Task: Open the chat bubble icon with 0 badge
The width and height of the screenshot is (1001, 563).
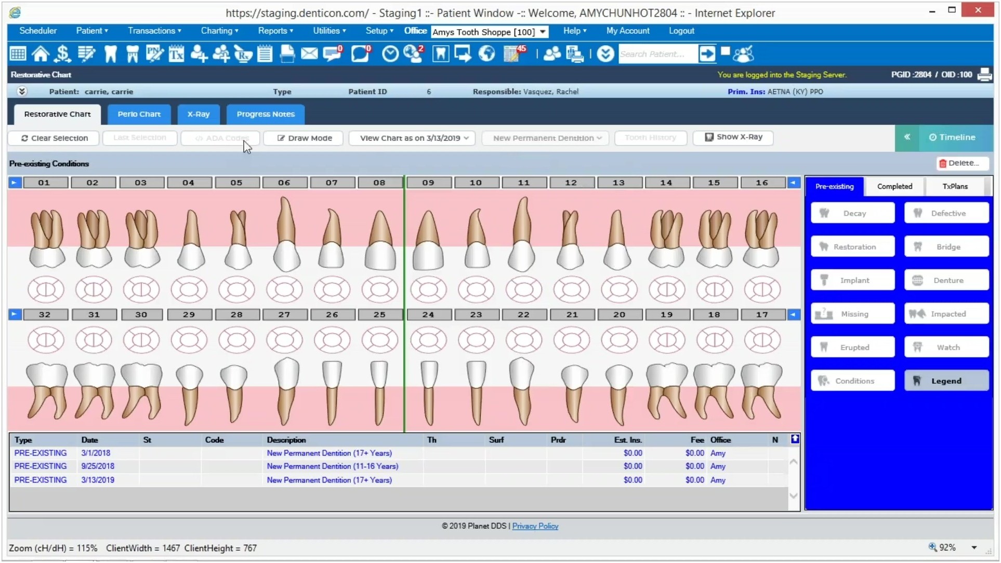Action: [361, 53]
